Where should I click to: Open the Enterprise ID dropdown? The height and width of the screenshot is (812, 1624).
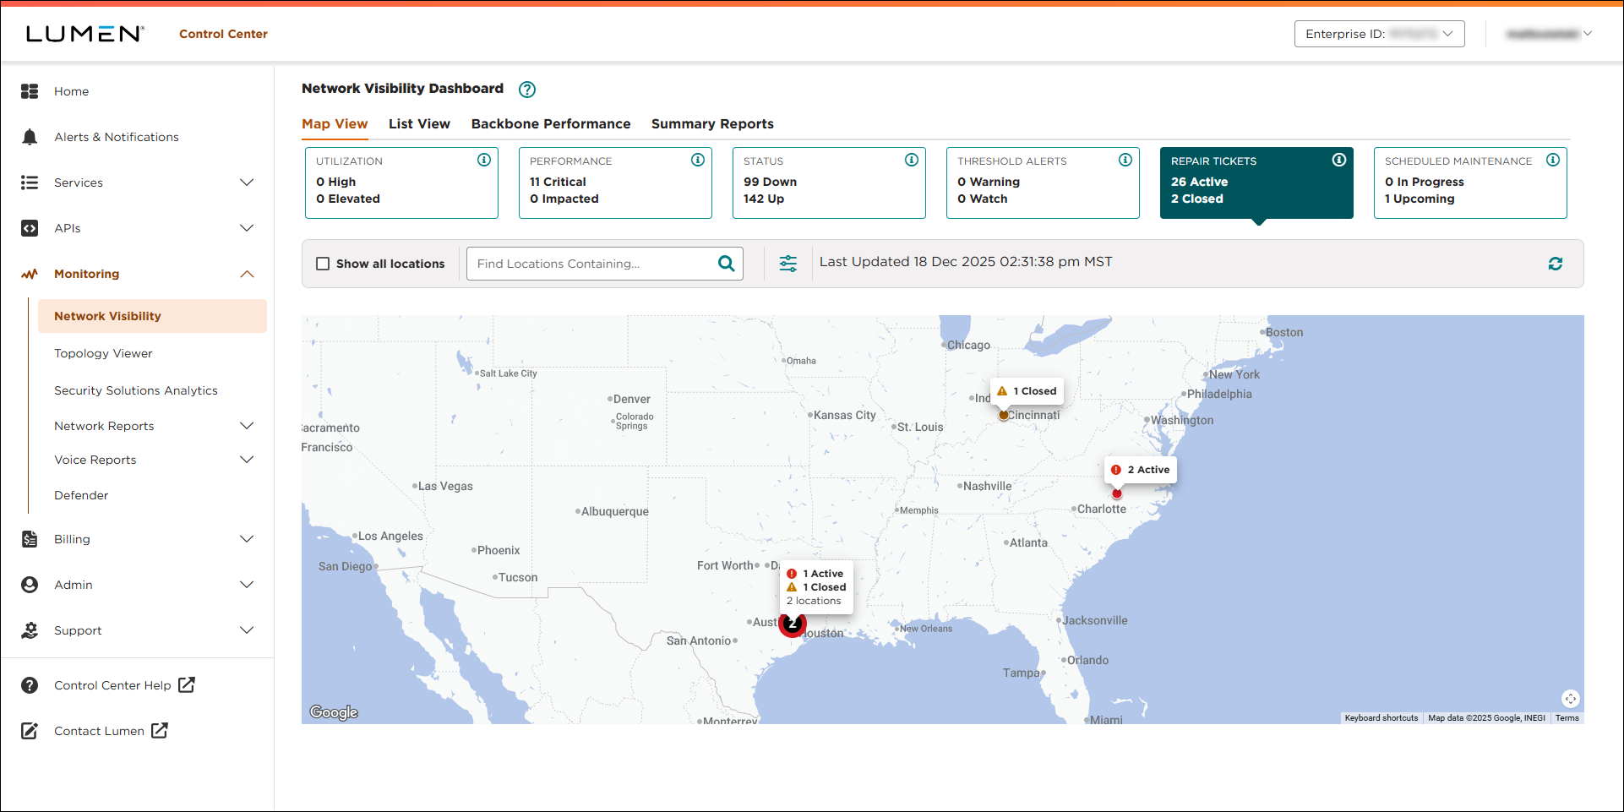[1379, 34]
